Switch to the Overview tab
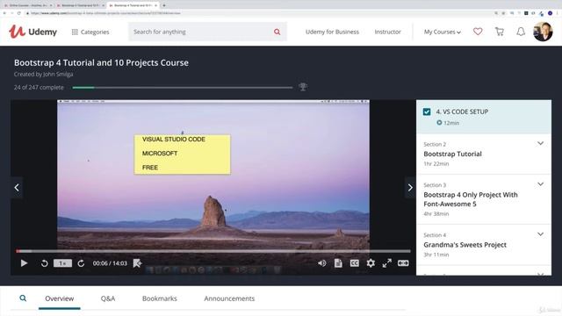This screenshot has width=562, height=316. tap(60, 298)
